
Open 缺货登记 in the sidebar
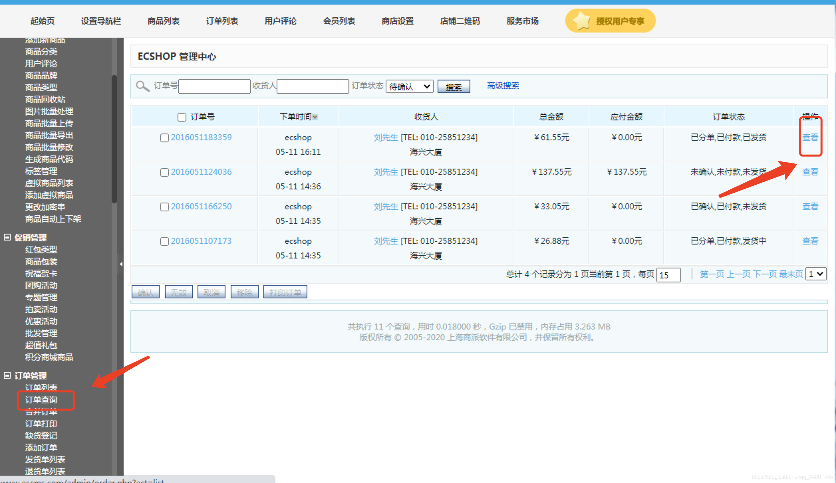(41, 435)
